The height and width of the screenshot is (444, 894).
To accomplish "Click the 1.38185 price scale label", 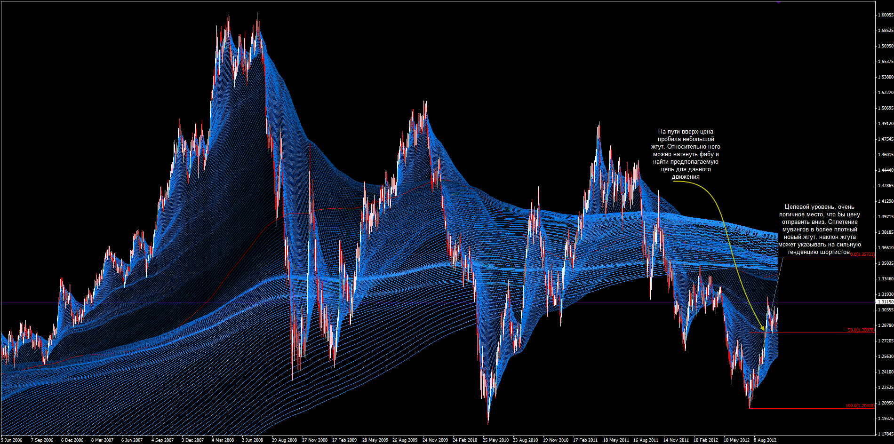I will pos(886,232).
